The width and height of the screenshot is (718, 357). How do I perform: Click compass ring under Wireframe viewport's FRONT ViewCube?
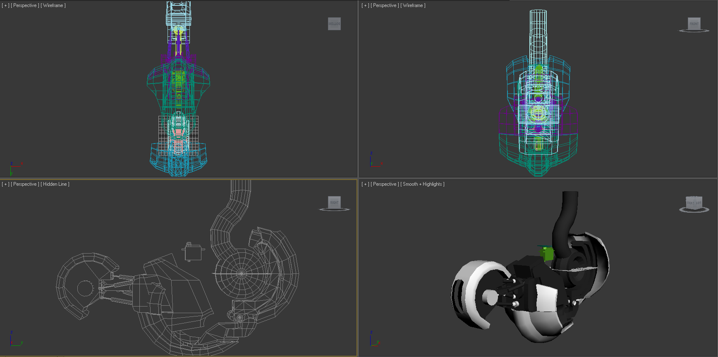(x=694, y=31)
